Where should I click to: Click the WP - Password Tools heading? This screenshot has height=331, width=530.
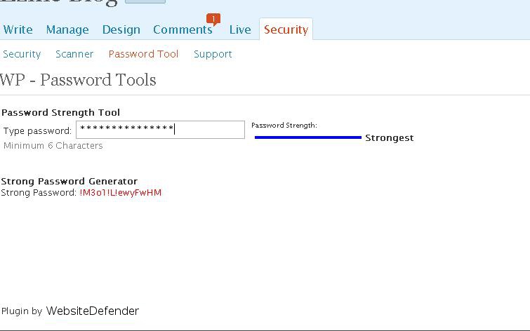click(x=78, y=80)
